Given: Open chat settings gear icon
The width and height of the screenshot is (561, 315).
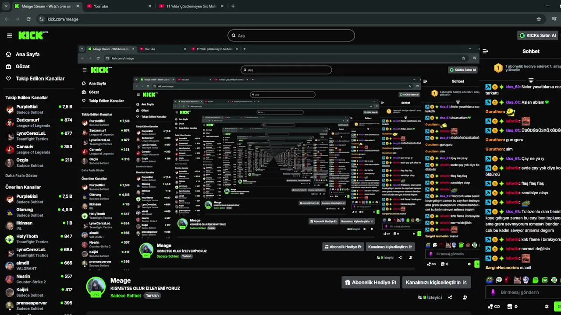Looking at the screenshot, I should pyautogui.click(x=547, y=307).
